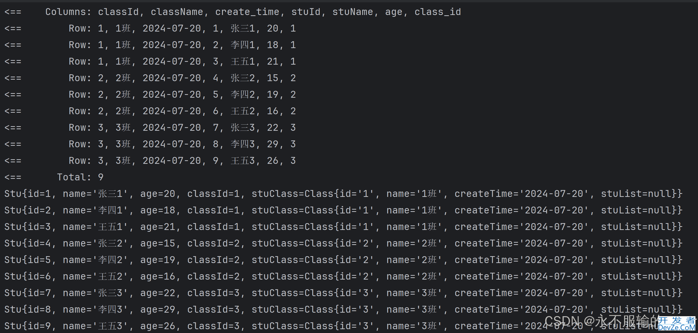The width and height of the screenshot is (698, 333).
Task: Select row with 王五2, 16
Action: tap(150, 111)
